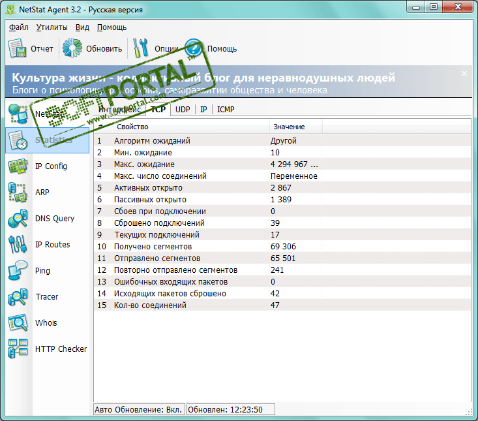This screenshot has width=478, height=421.
Task: Close the advertisement banner
Action: pos(464,74)
